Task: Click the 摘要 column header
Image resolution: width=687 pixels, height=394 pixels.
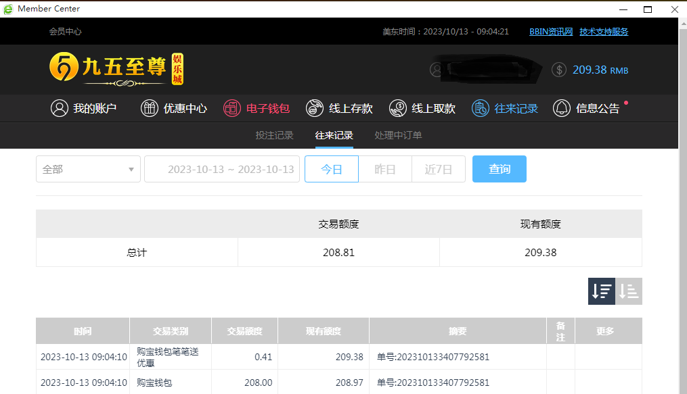Action: point(458,331)
